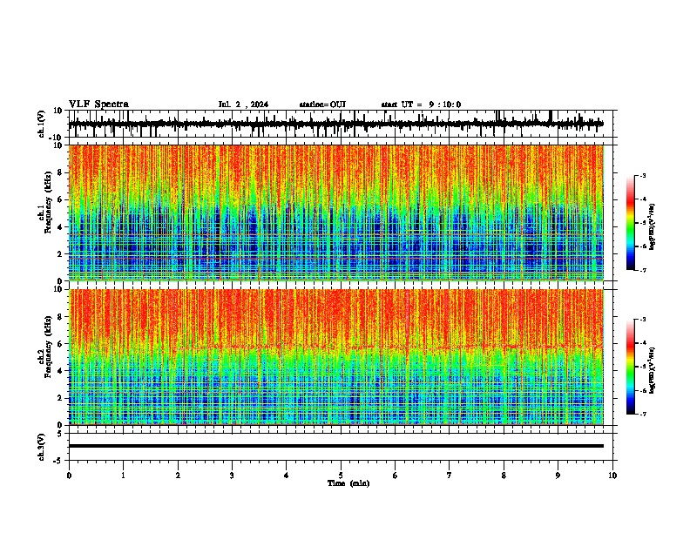690x533 pixels.
Task: Click time axis tick label '7'
Action: (450, 476)
